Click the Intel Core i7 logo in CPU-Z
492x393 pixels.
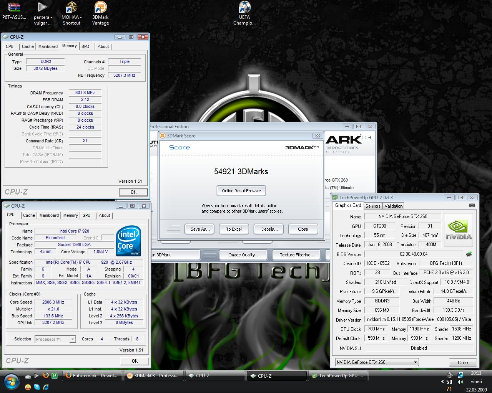[128, 241]
